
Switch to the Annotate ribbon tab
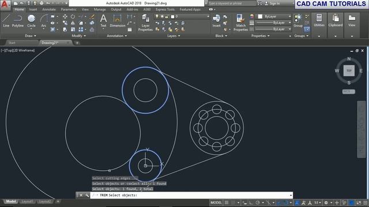(49, 9)
